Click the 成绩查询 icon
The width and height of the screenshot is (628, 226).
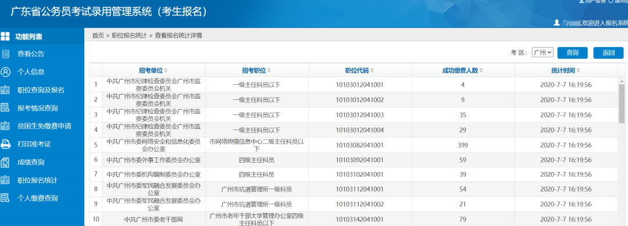point(6,163)
